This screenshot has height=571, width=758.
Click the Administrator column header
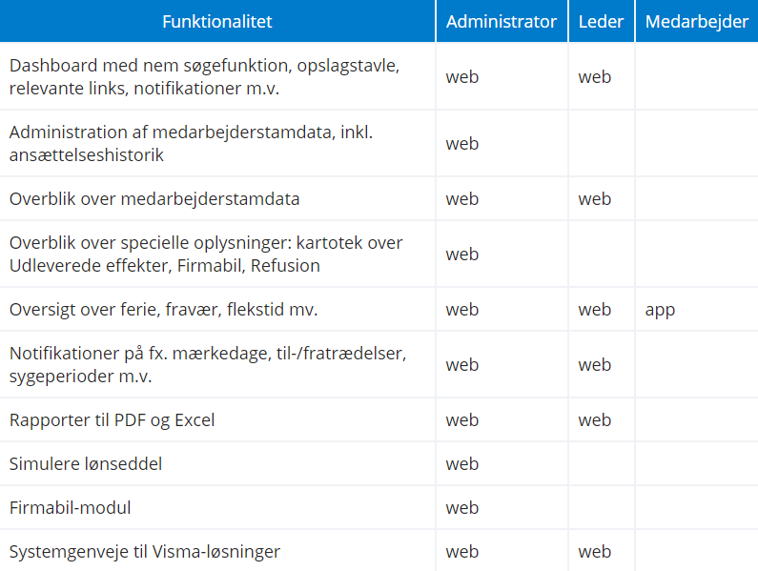click(x=502, y=21)
